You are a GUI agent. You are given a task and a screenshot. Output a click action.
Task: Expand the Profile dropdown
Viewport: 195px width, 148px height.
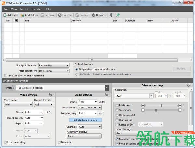(x=107, y=88)
